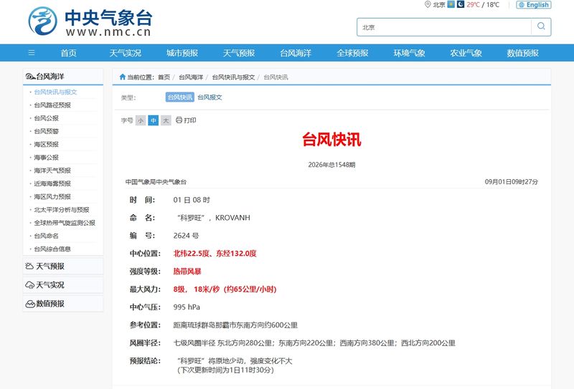This screenshot has height=389, width=574.
Task: Click the search magnifier icon
Action: 541,27
